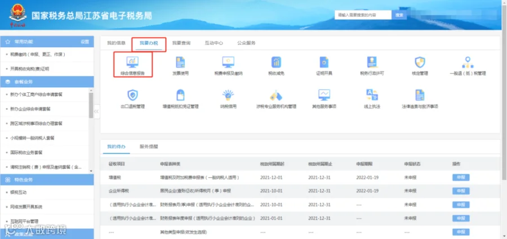Select the 我的待办 tab
Viewport: 507px width, 239px height.
tap(117, 147)
